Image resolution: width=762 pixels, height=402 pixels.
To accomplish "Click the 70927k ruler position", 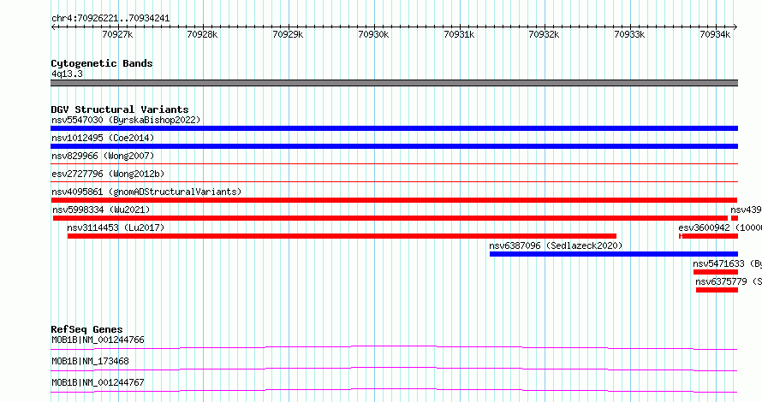I will 117,34.
